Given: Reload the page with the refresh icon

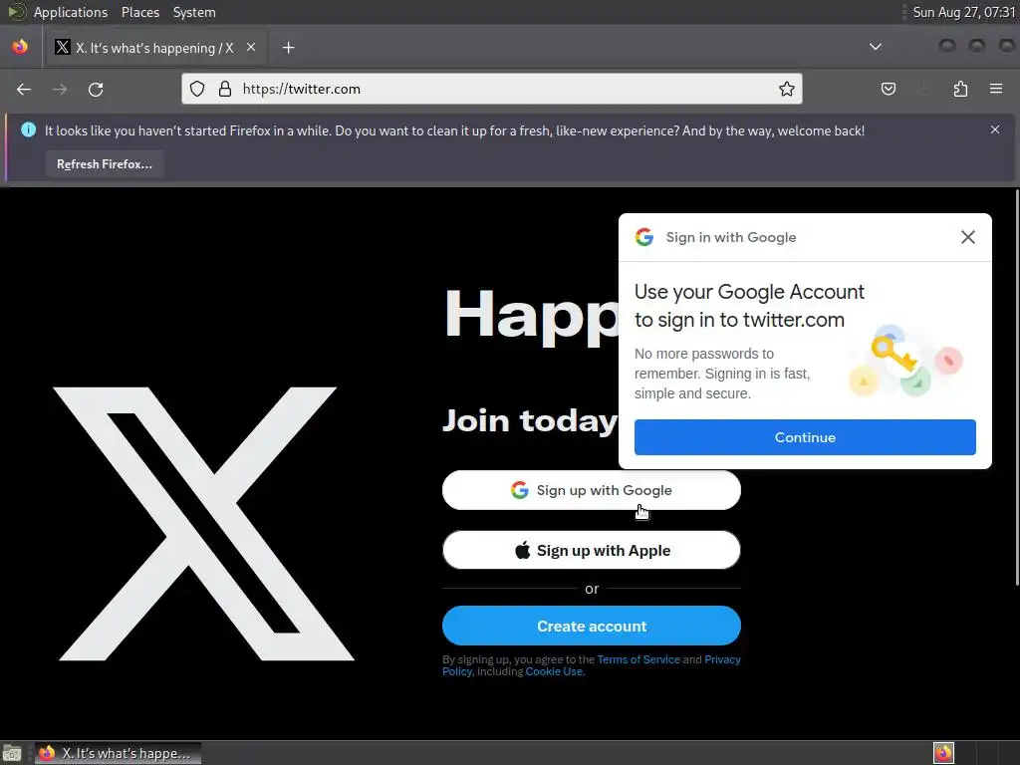Looking at the screenshot, I should click(96, 89).
